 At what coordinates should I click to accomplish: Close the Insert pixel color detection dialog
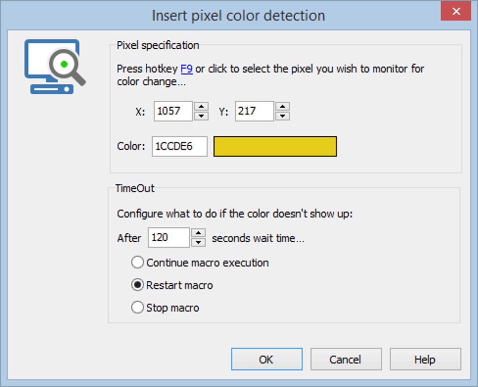[x=456, y=11]
